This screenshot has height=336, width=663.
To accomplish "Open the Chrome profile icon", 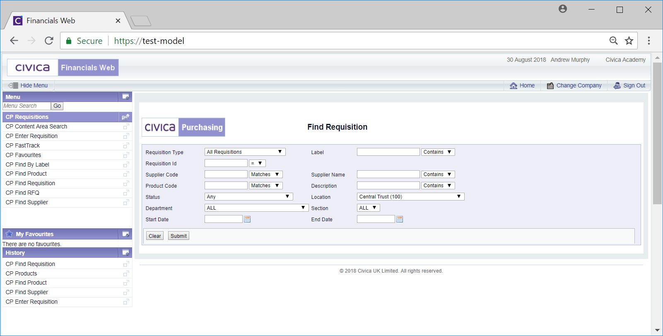I will tap(563, 9).
